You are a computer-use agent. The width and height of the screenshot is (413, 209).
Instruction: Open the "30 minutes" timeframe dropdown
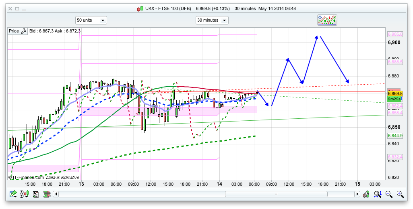(x=212, y=20)
